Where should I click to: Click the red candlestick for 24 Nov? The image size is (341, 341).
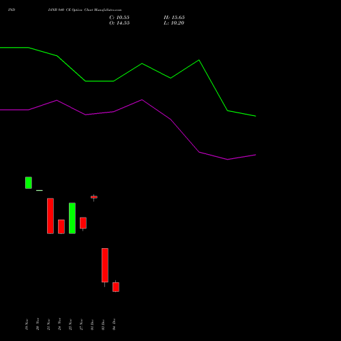[x=61, y=226]
